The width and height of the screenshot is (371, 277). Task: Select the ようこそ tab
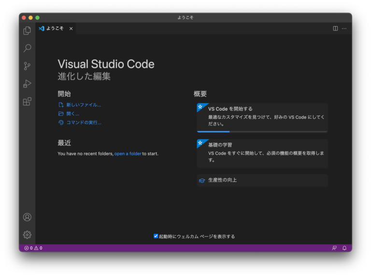55,29
